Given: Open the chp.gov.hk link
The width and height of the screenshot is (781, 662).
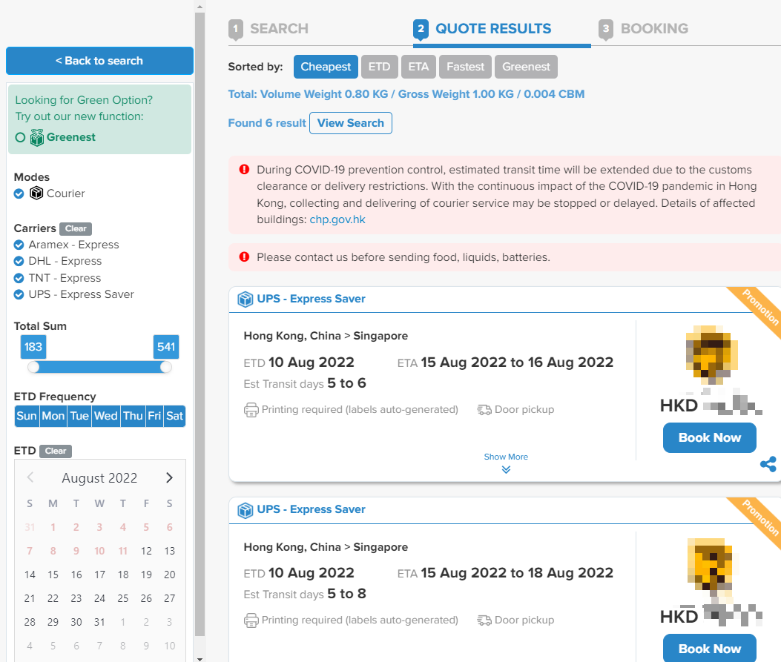Looking at the screenshot, I should click(337, 219).
